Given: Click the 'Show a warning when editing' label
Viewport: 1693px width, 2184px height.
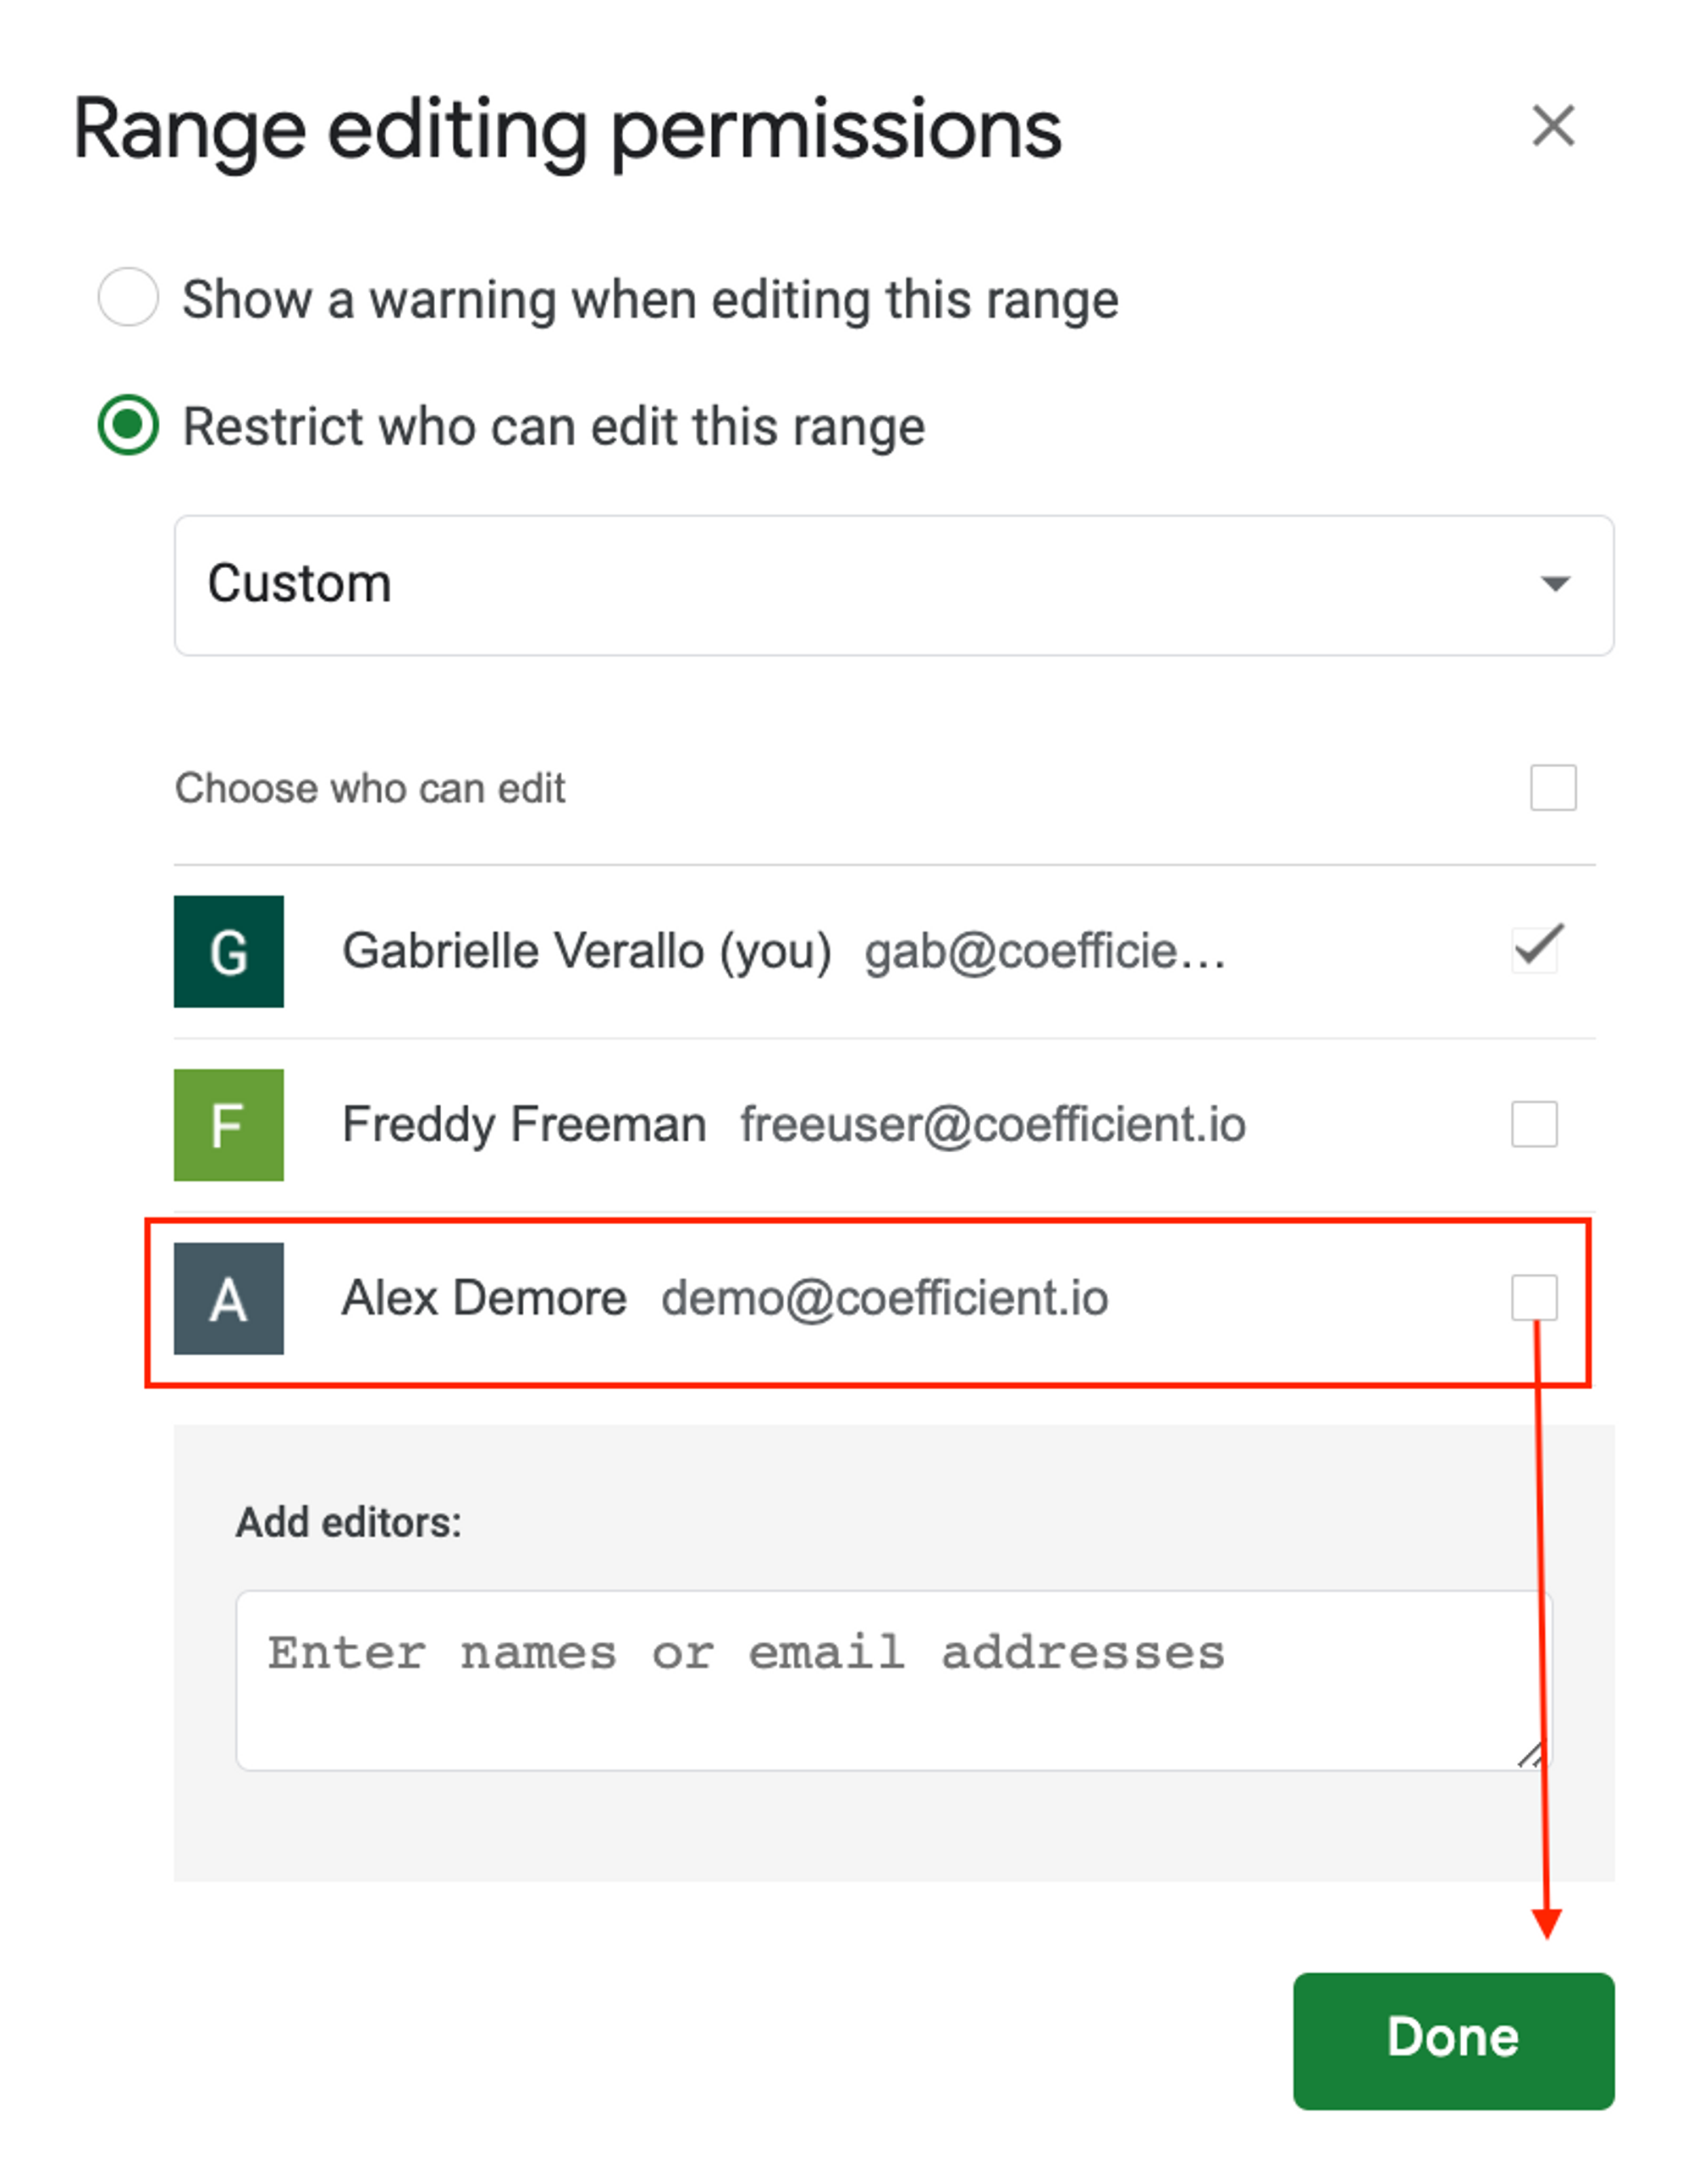Looking at the screenshot, I should [650, 300].
